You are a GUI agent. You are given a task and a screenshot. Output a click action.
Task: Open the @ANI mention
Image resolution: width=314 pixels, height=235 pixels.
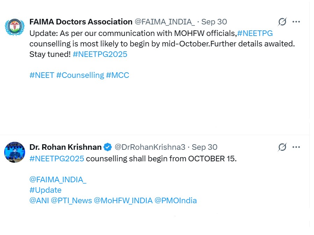pos(39,200)
